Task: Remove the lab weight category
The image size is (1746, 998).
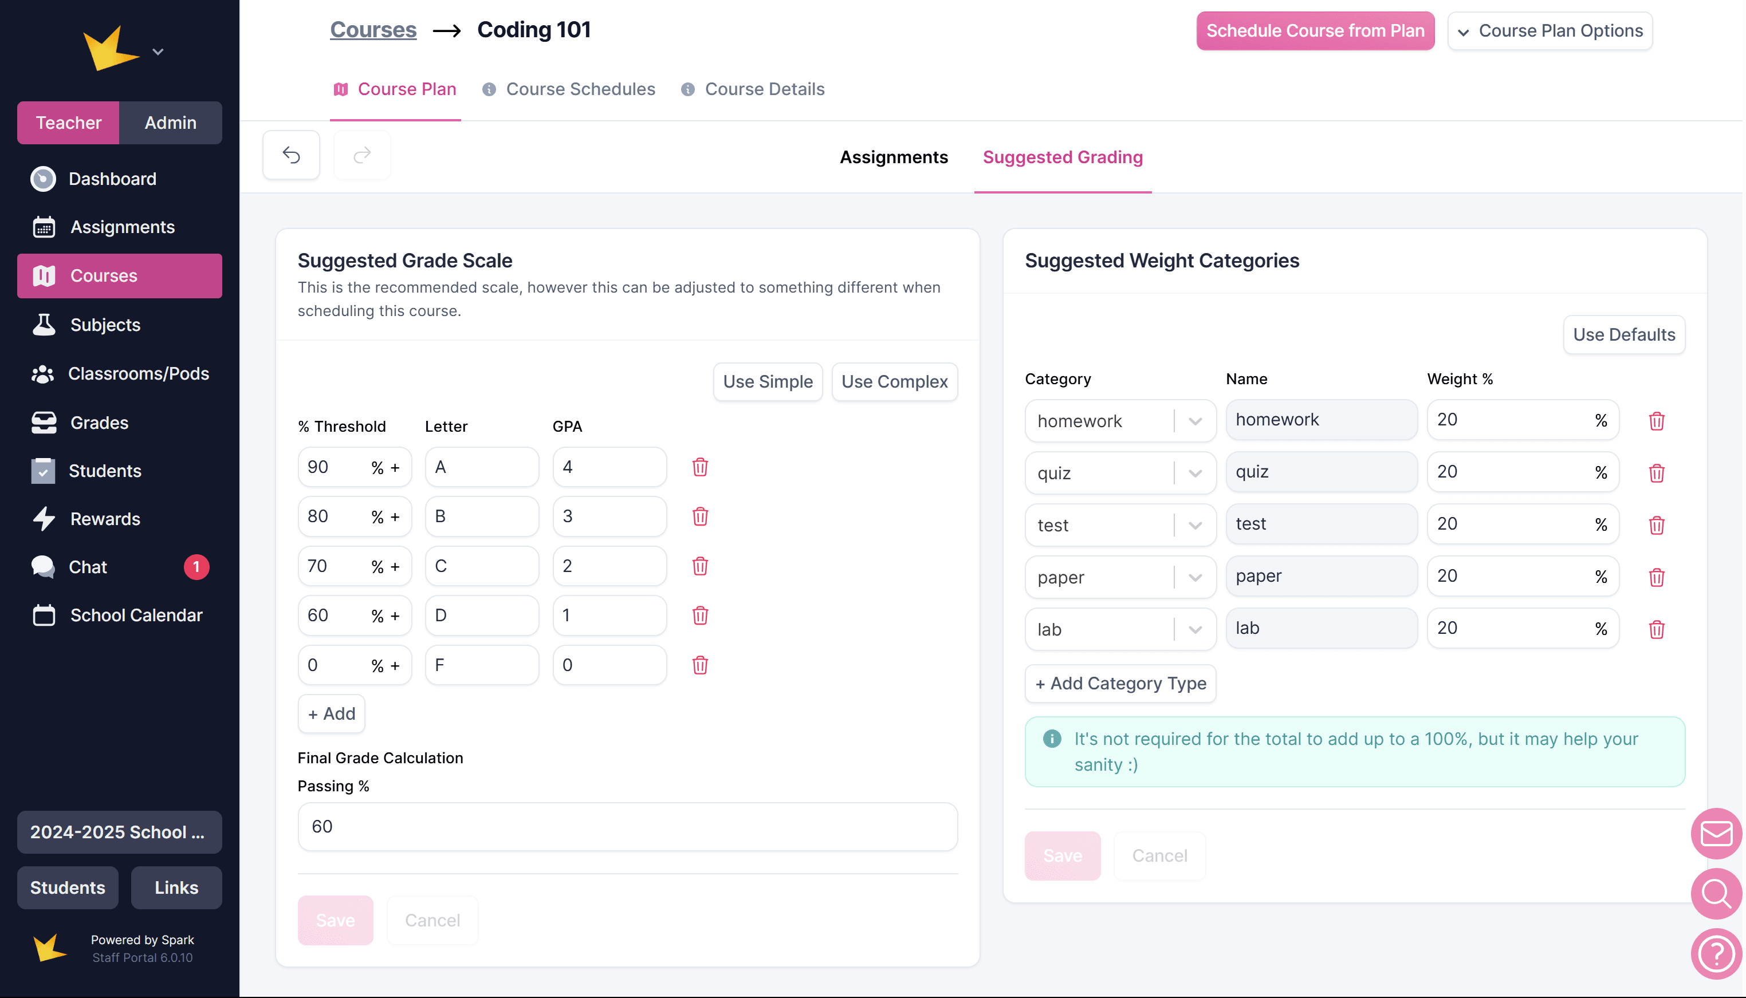Action: 1656,629
